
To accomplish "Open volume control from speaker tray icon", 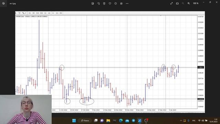I will point(203,121).
